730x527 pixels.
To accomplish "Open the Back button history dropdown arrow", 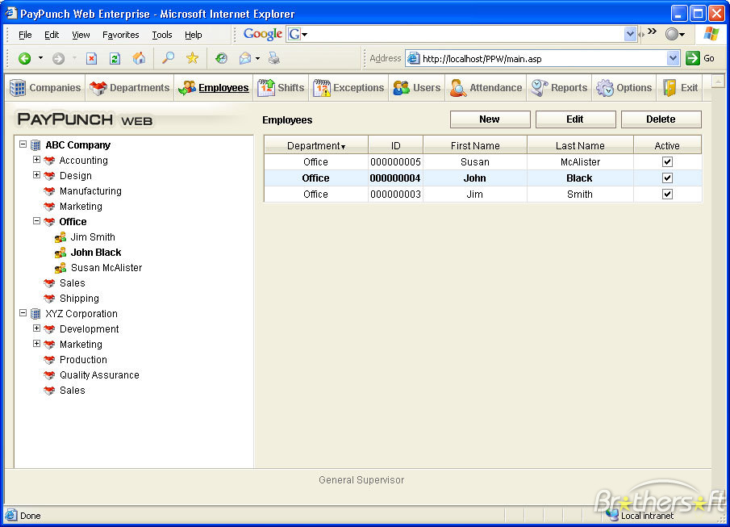I will (x=40, y=58).
